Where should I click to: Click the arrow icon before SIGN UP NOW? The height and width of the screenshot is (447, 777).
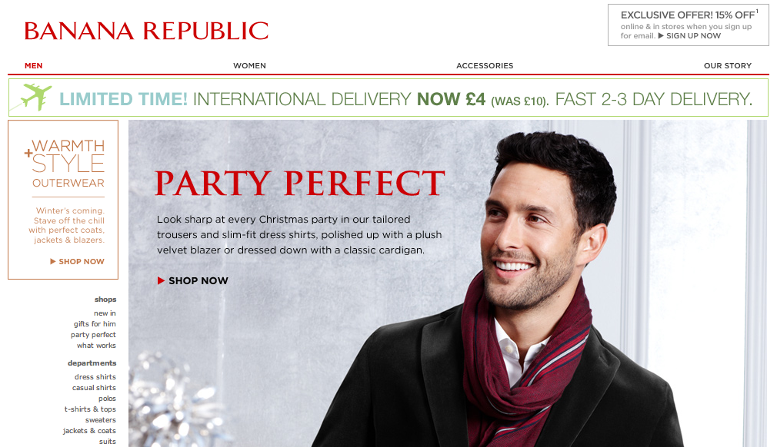pos(661,35)
